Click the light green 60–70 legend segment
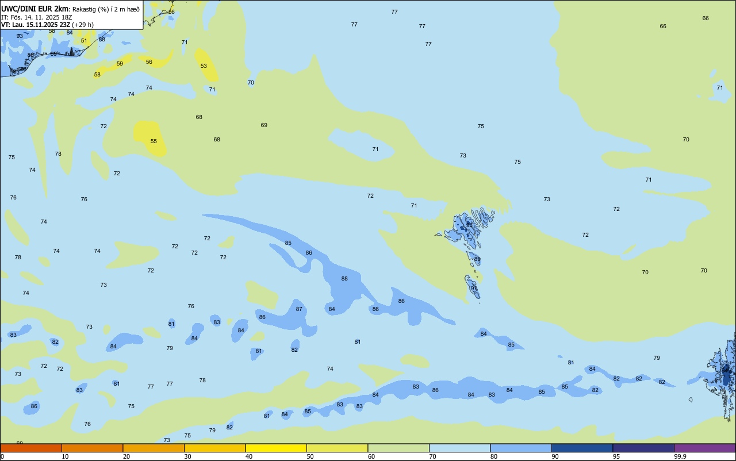The width and height of the screenshot is (736, 461). (x=398, y=448)
